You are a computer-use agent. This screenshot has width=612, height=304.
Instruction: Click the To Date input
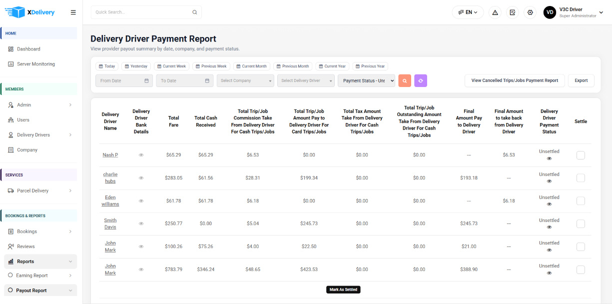[185, 80]
